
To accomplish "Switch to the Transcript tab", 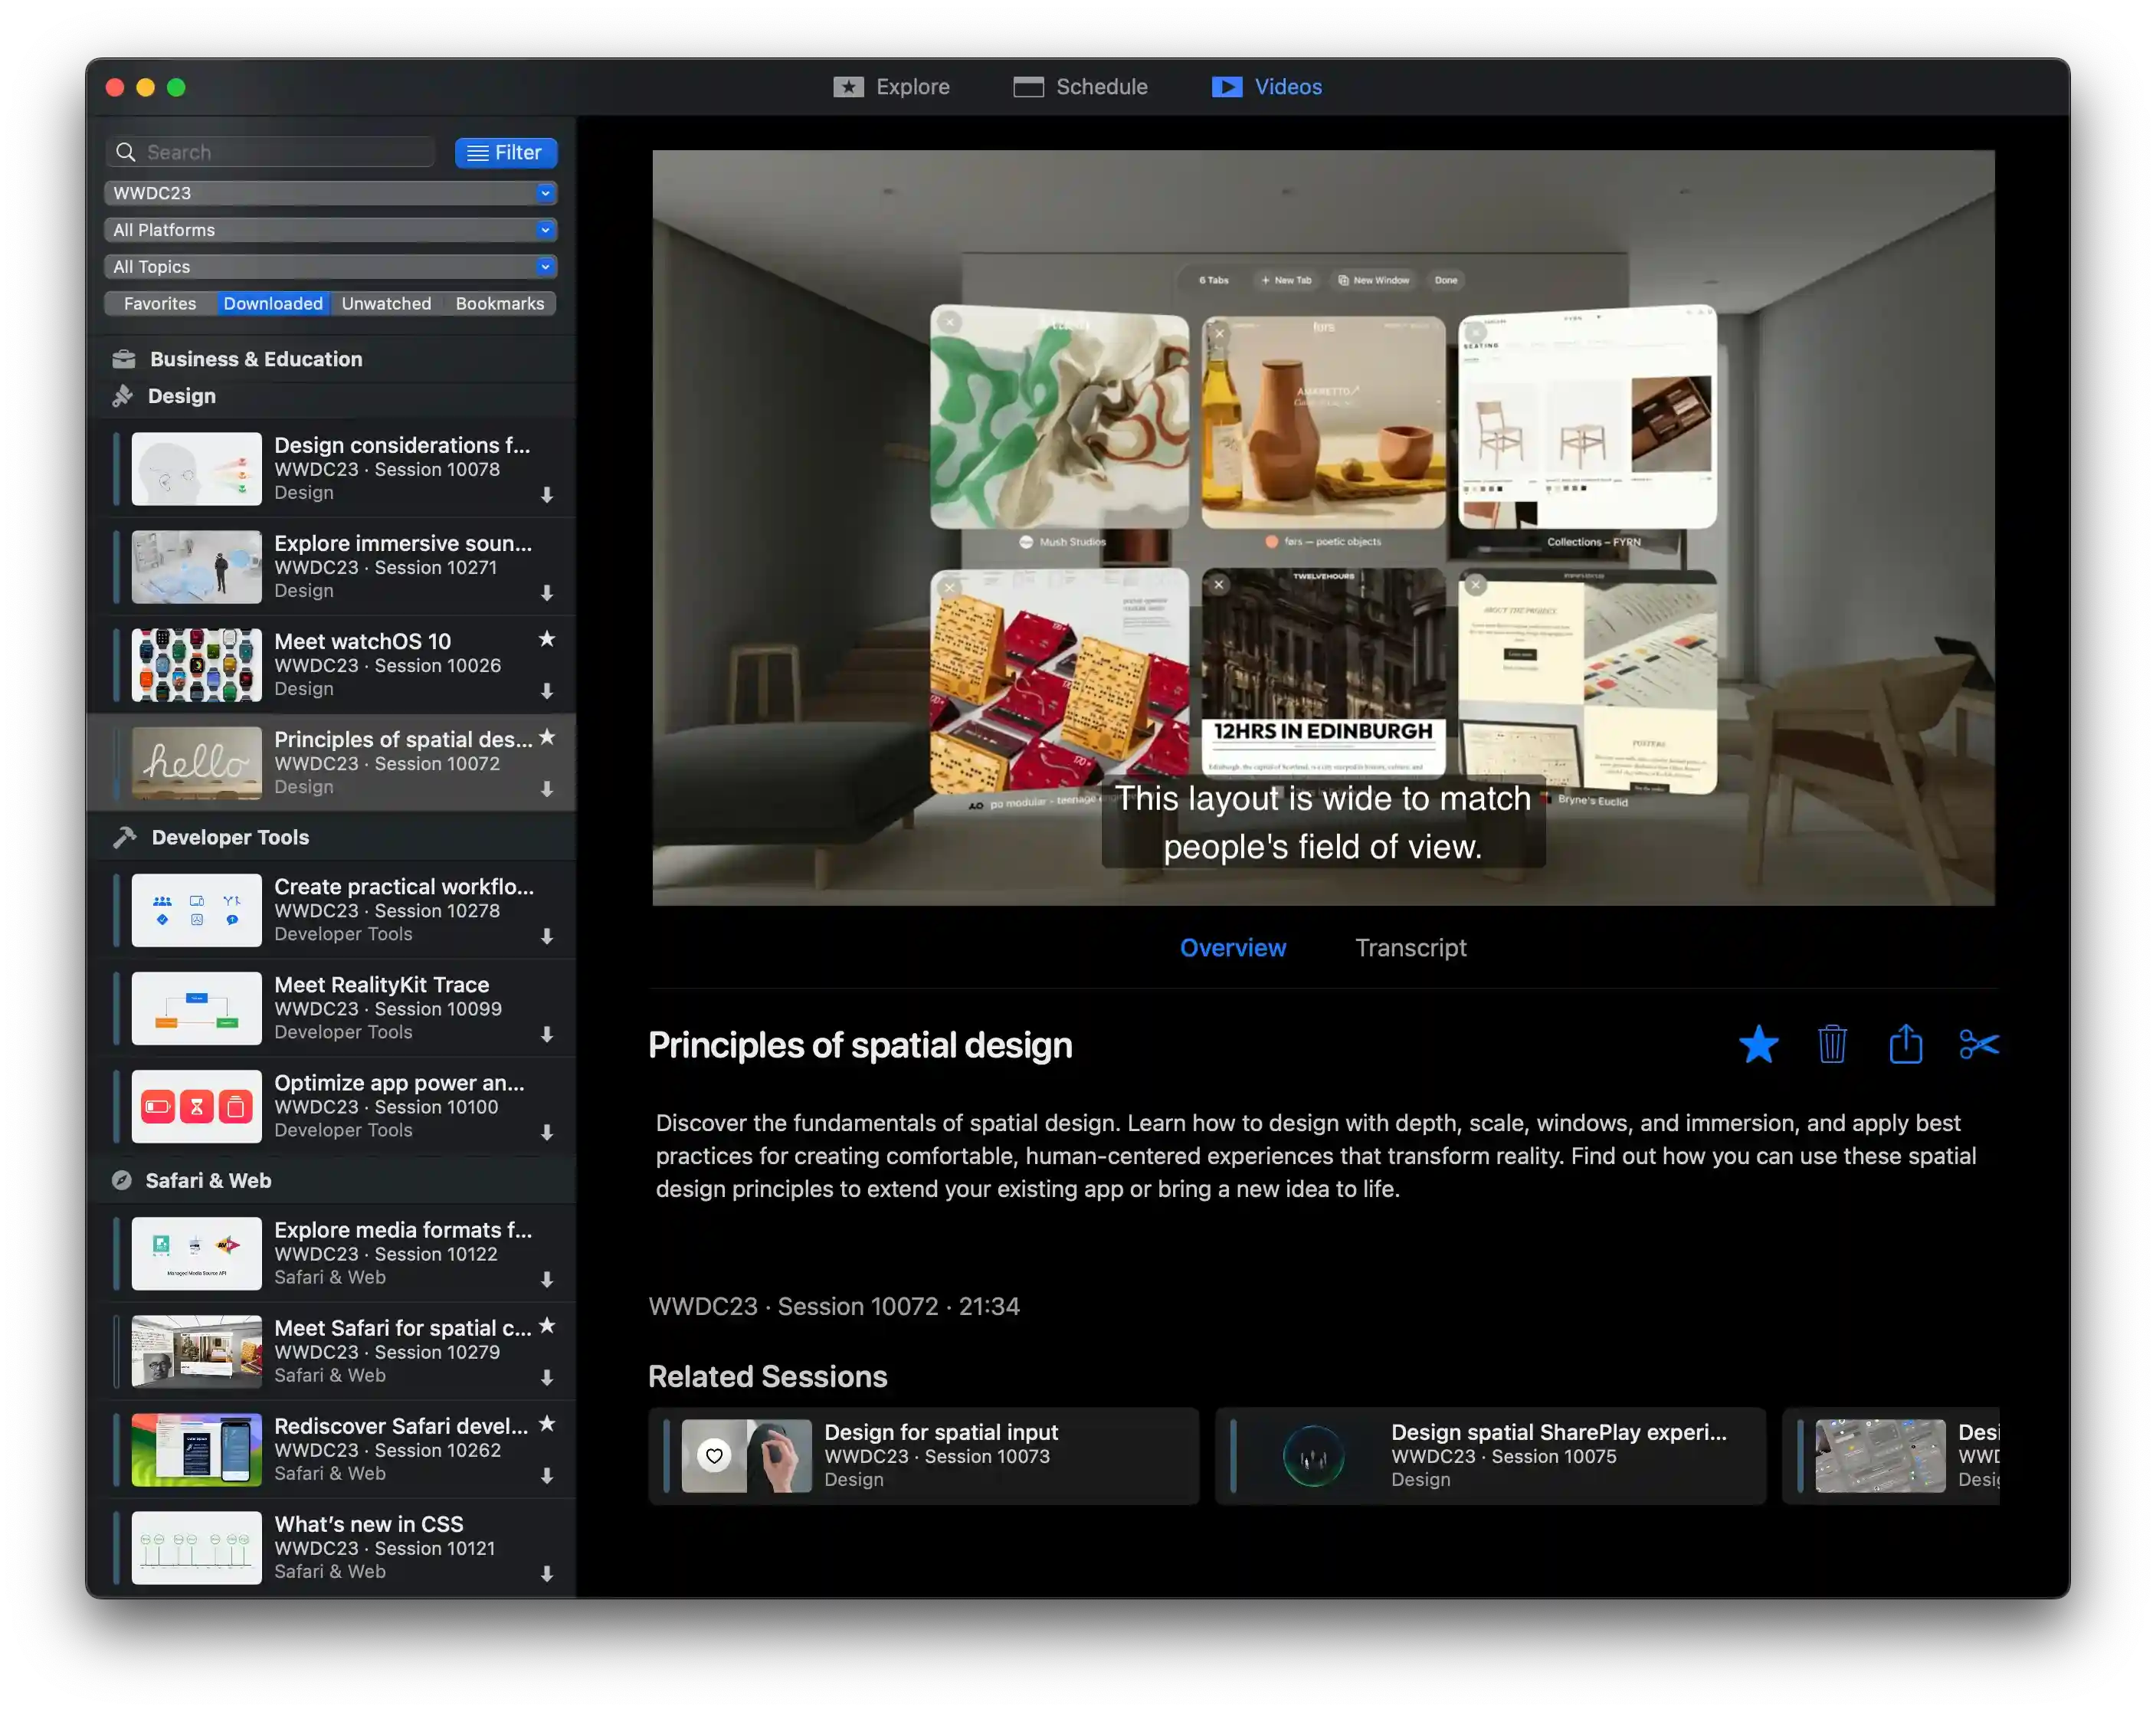I will click(x=1410, y=948).
